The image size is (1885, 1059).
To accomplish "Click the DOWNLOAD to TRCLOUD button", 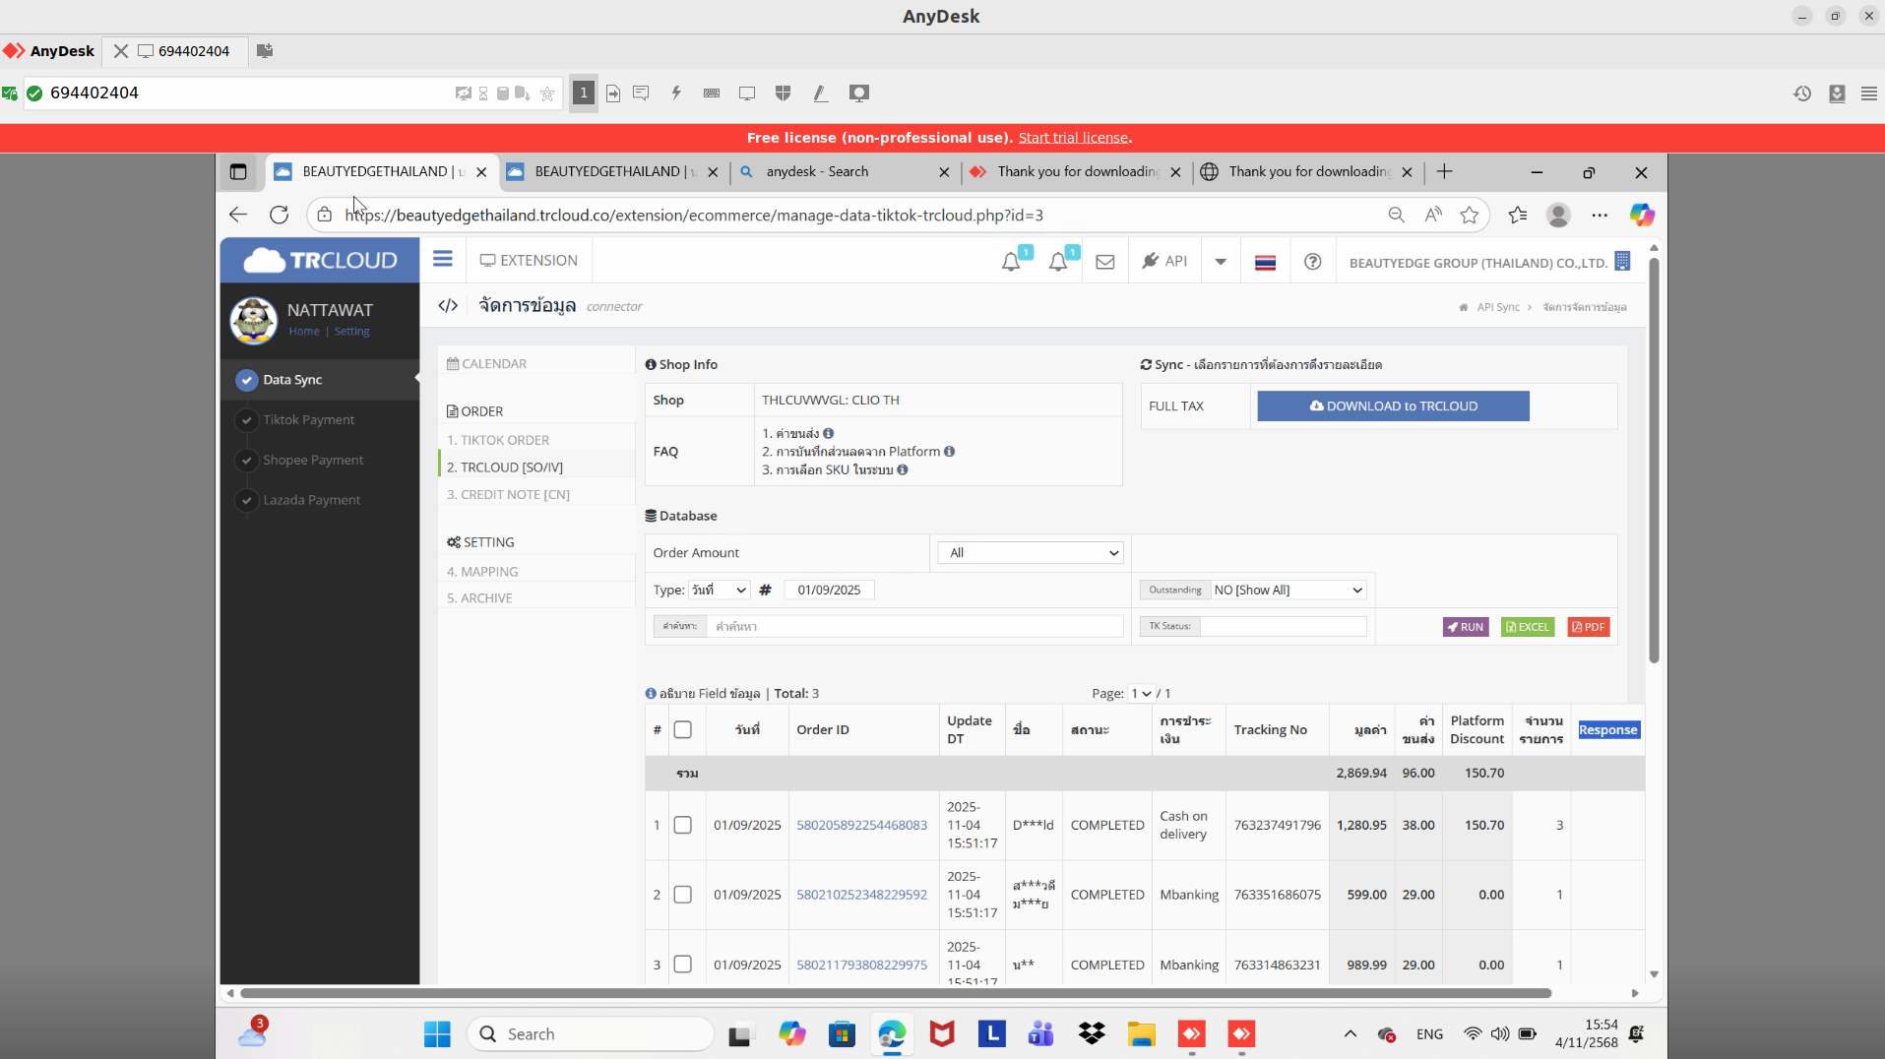I will (1393, 405).
